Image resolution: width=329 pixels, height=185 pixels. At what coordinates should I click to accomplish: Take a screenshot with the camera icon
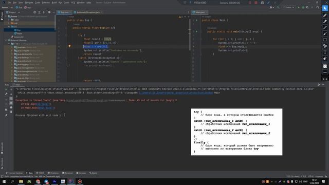pos(262,3)
